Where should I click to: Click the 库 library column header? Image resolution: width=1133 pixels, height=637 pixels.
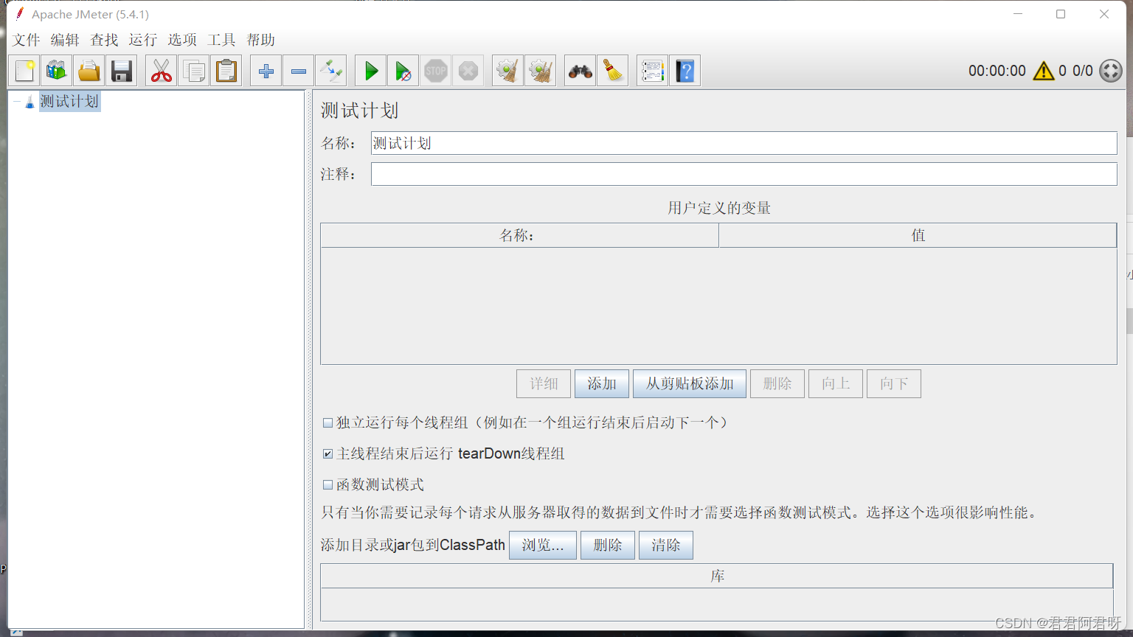[717, 576]
